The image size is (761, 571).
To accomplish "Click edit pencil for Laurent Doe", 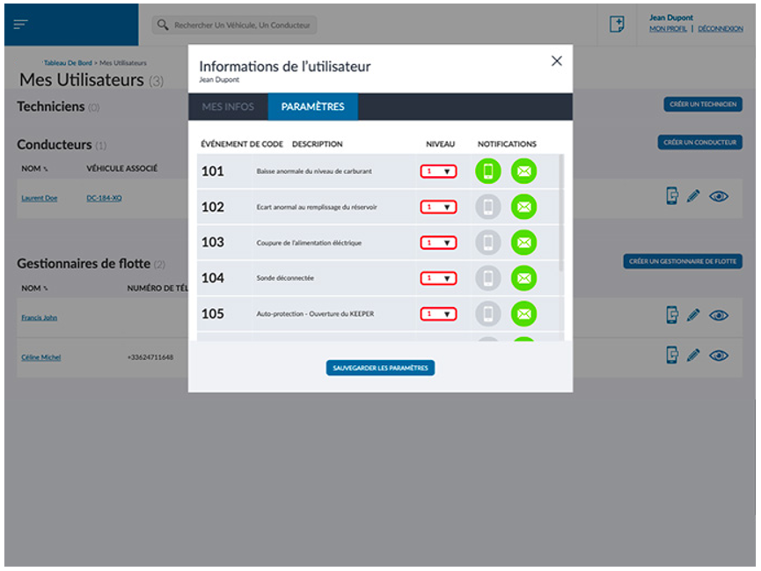I will coord(693,196).
